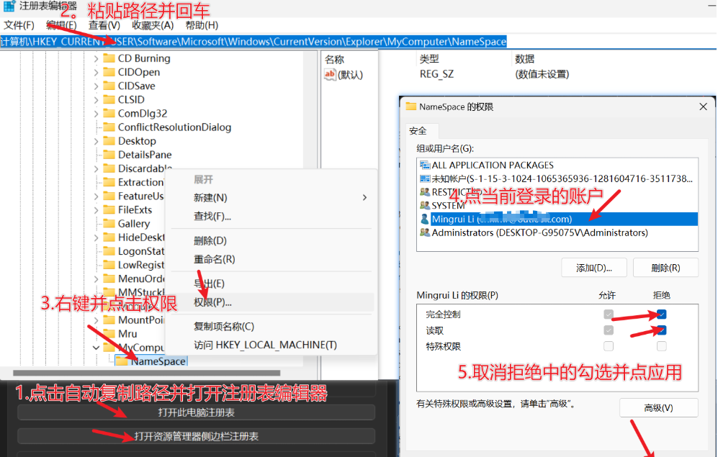
Task: Check 允许 for 特殊权限
Action: [x=609, y=345]
